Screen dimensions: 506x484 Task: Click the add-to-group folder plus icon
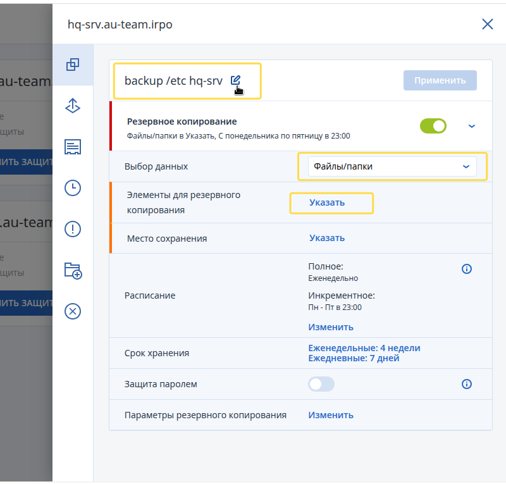pos(73,271)
